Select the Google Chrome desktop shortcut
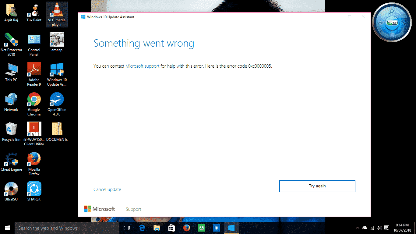The height and width of the screenshot is (234, 416). (x=34, y=104)
